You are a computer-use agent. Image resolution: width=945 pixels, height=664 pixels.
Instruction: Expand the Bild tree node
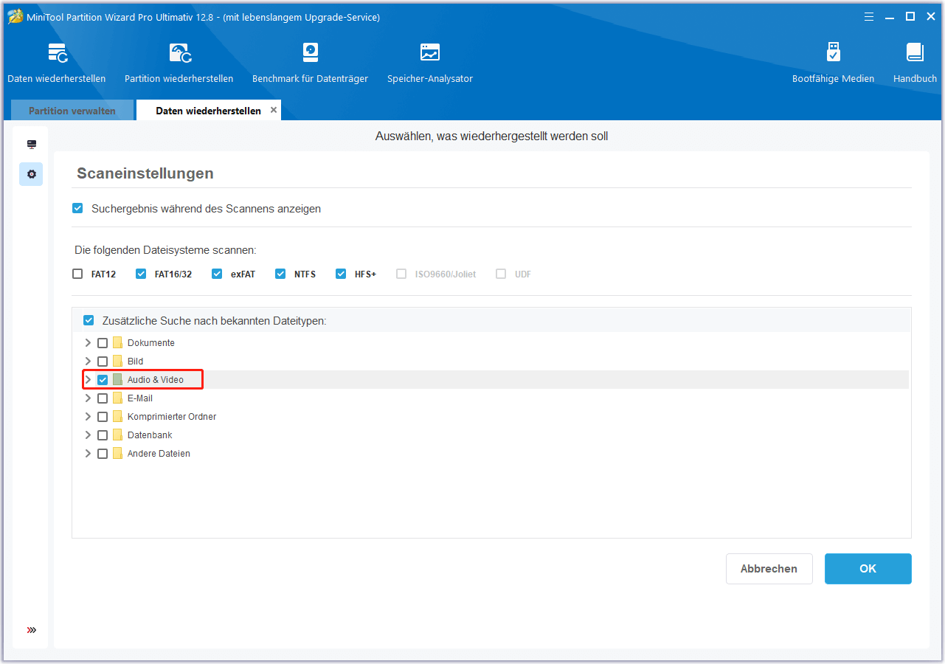(x=88, y=362)
